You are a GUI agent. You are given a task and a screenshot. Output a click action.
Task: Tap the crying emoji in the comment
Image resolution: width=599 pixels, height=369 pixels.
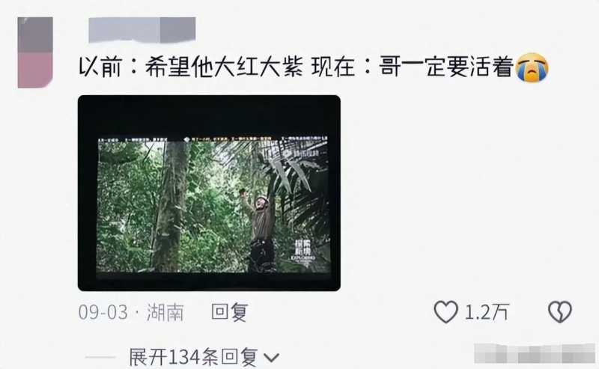[532, 67]
